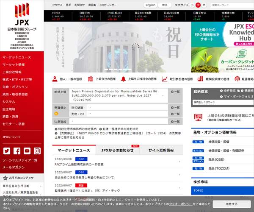Open ソーシャルメディア一覧 link
This screenshot has height=212, width=254.
[20, 160]
